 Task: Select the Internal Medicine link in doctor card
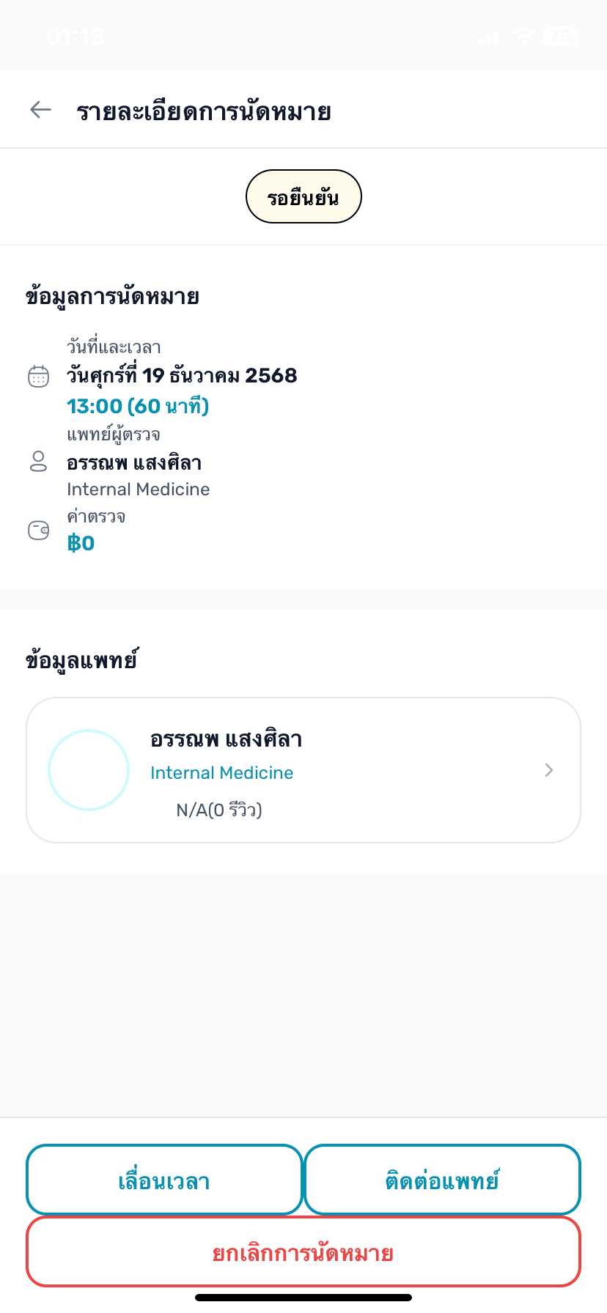[x=221, y=773]
